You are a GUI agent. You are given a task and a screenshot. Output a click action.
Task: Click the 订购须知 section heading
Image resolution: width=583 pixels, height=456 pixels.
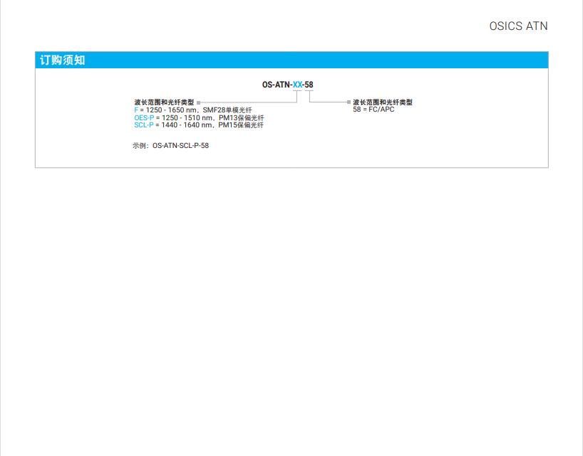click(63, 60)
